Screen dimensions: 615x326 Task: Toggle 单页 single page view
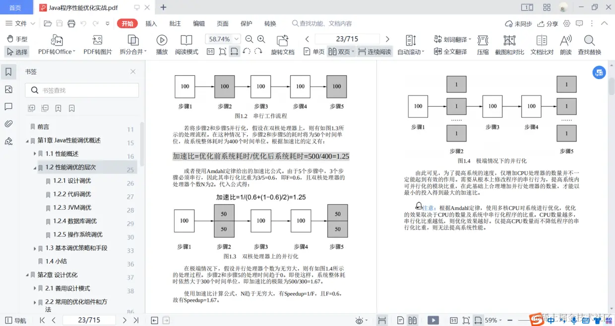313,51
